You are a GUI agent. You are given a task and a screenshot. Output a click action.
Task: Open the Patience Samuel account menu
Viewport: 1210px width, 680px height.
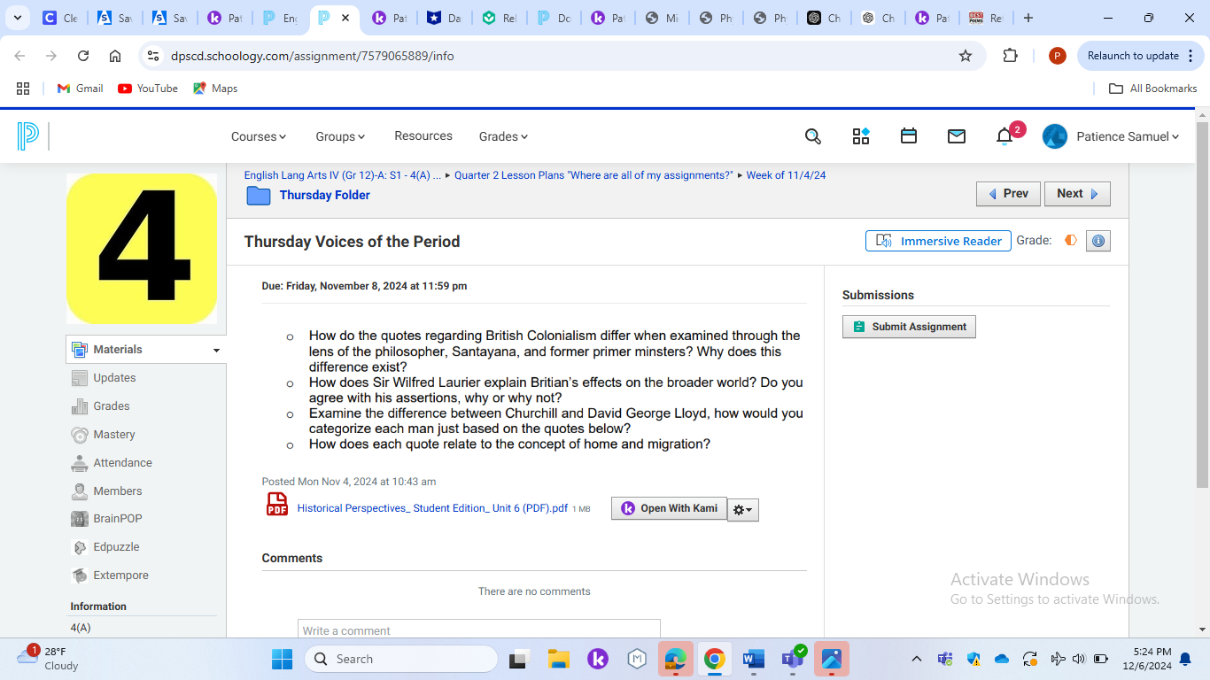tap(1111, 136)
